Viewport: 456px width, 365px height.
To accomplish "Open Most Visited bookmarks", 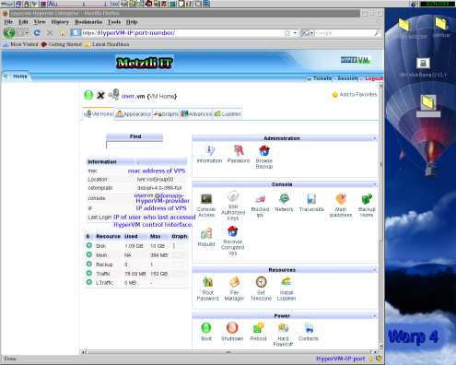I will coord(20,44).
